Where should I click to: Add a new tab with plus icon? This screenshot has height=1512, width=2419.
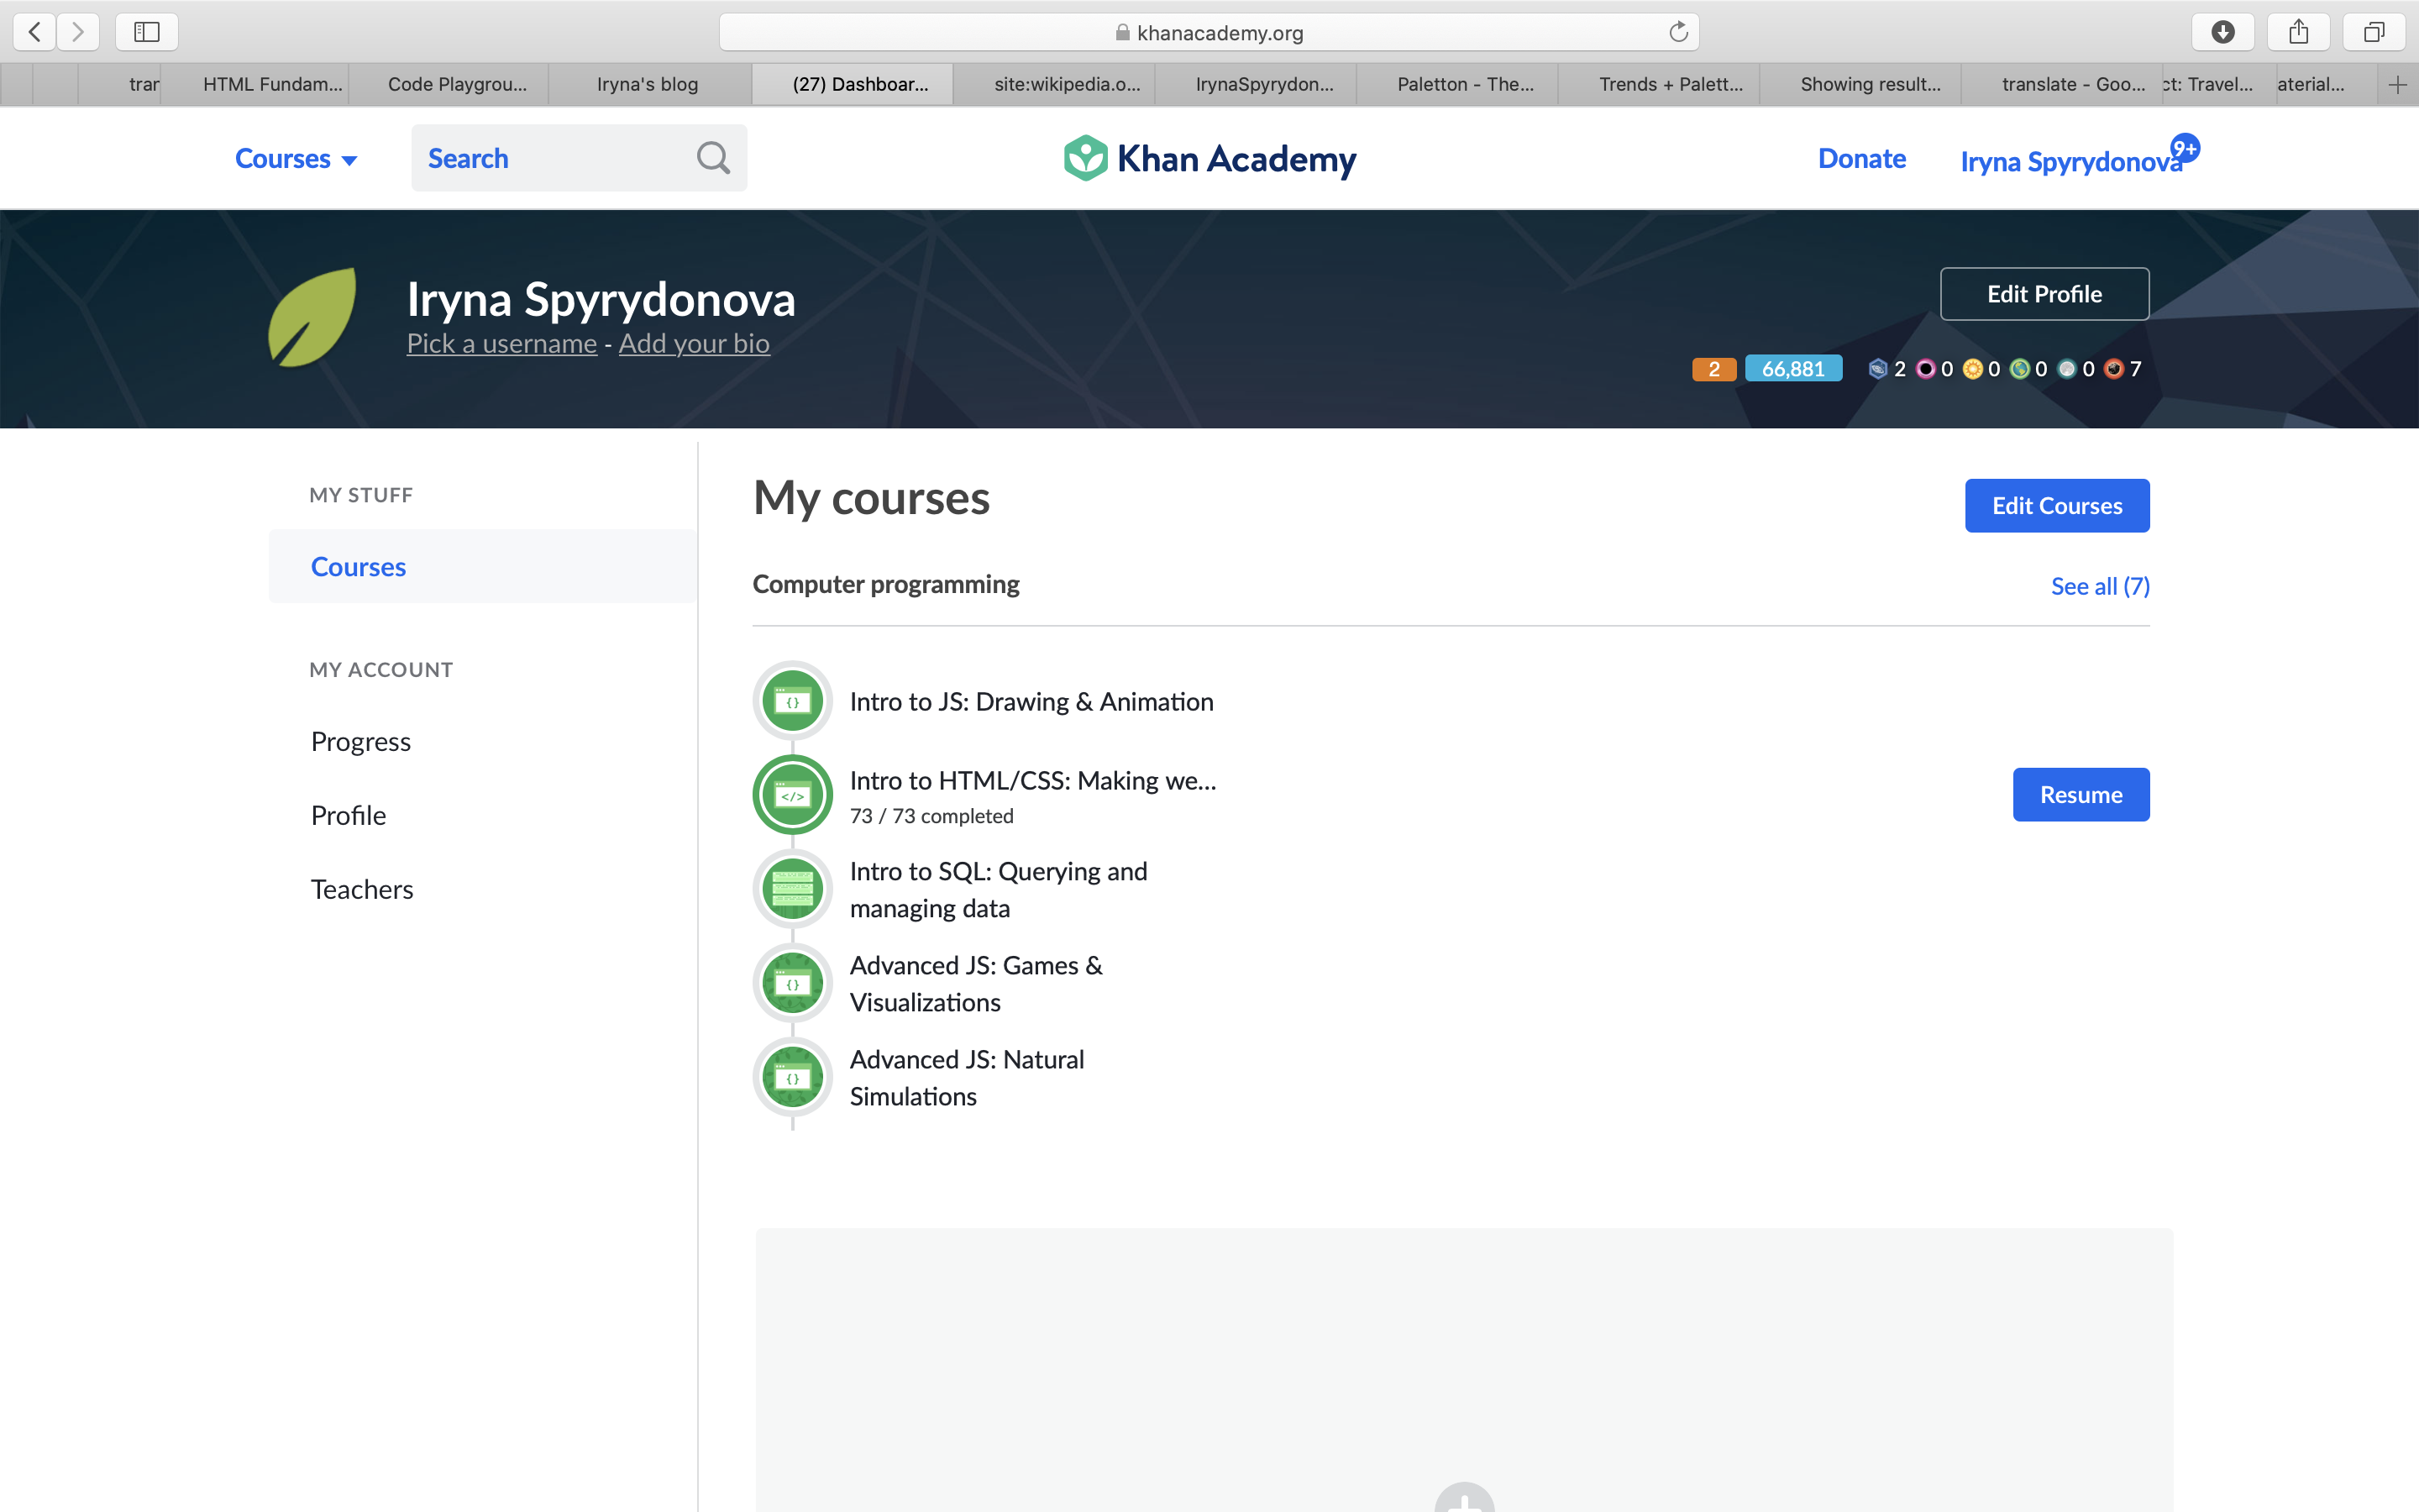(x=2397, y=85)
